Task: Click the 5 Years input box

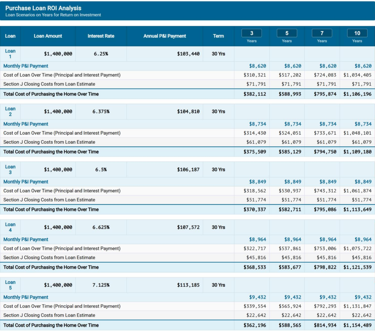Action: pyautogui.click(x=287, y=33)
